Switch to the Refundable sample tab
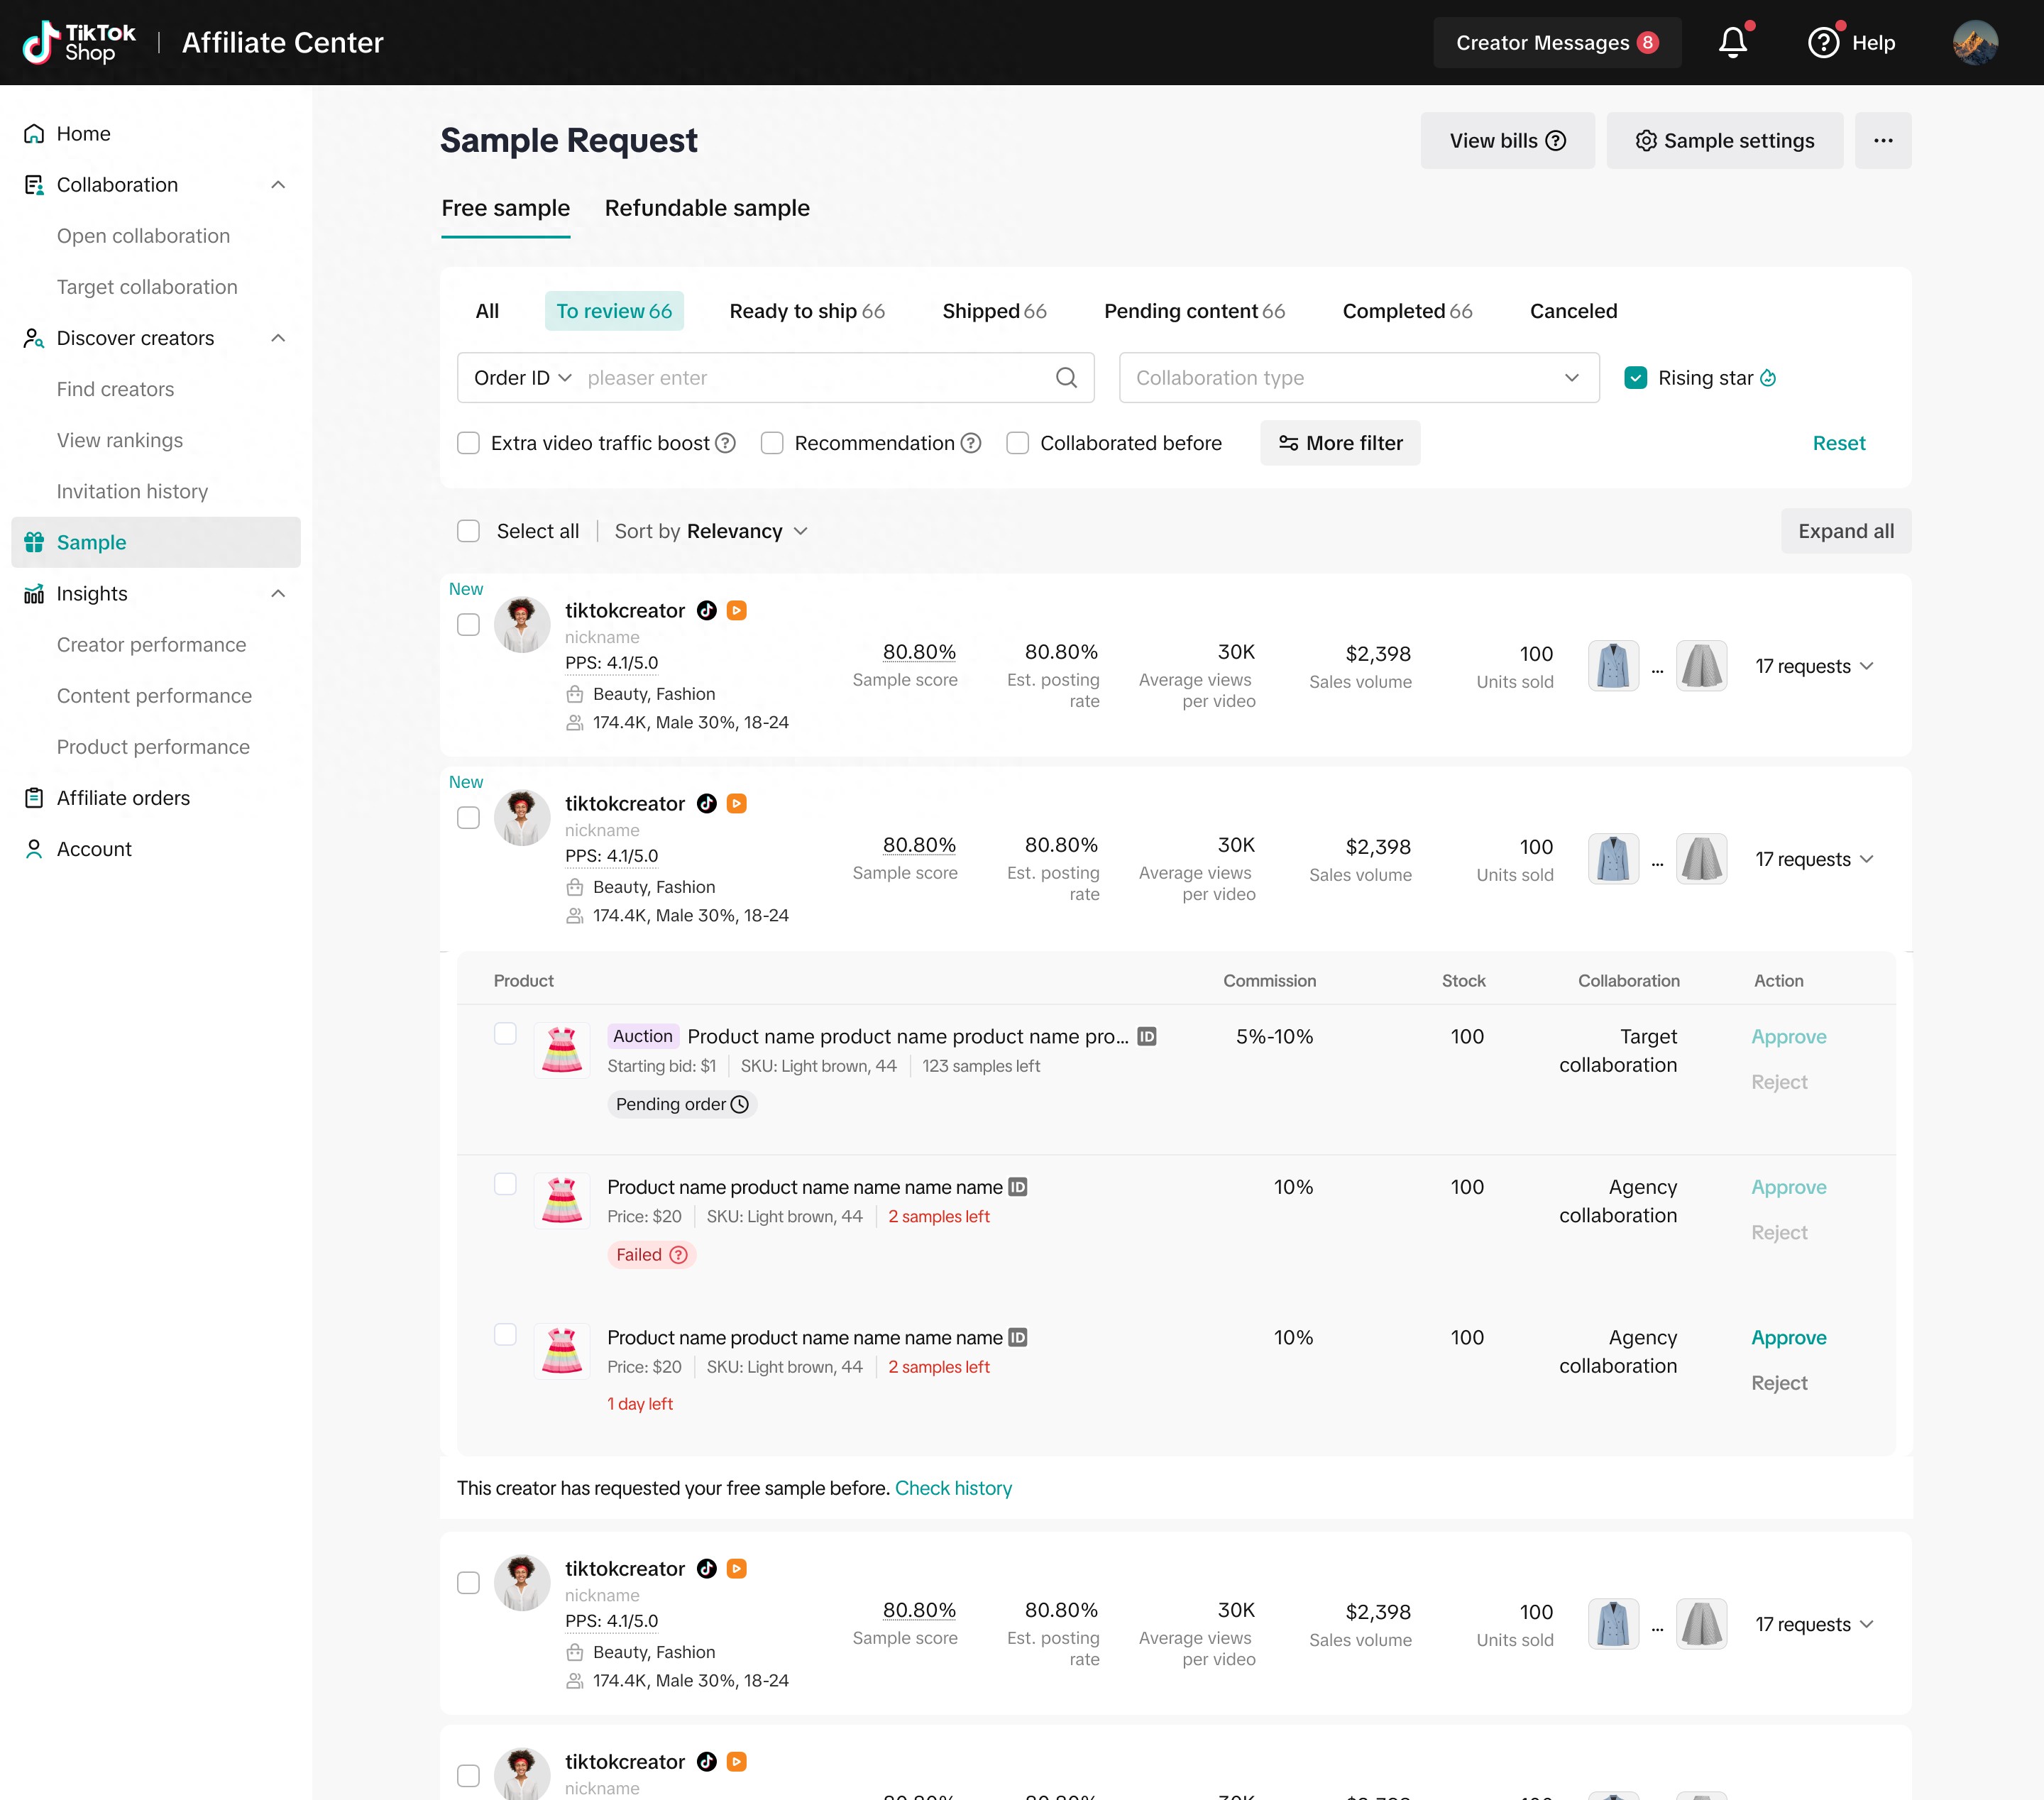This screenshot has width=2044, height=1800. 707,208
